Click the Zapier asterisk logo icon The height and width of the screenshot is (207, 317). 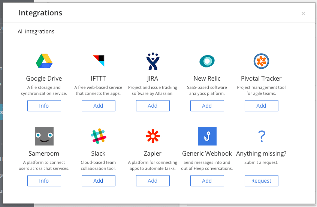point(153,136)
